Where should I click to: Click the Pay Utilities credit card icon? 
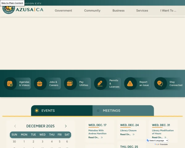click(70, 84)
